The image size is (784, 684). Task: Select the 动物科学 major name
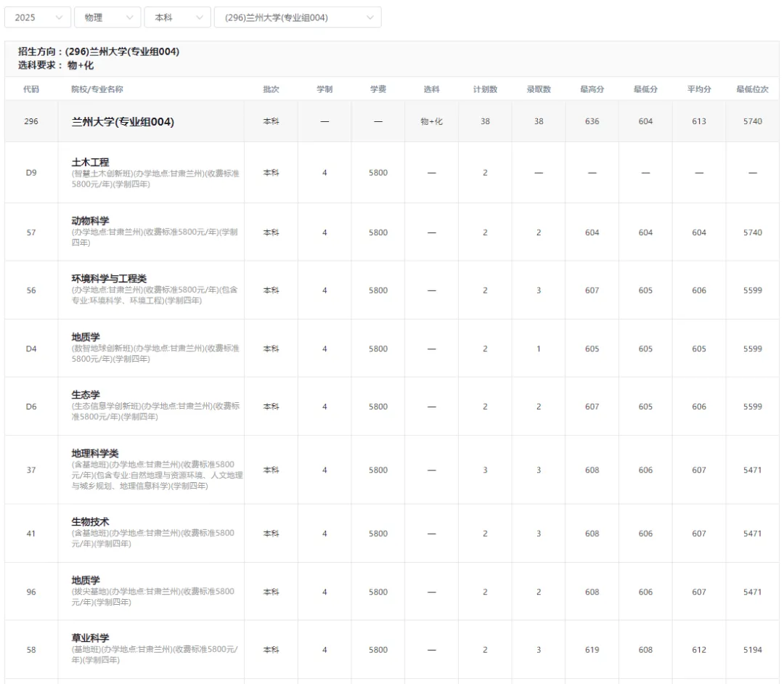coord(90,221)
